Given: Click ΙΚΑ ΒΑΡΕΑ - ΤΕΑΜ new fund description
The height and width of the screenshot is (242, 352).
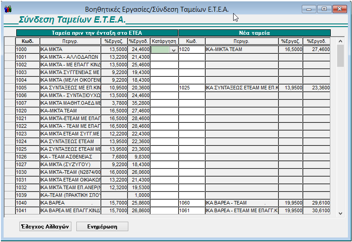Looking at the screenshot, I should (242, 203).
